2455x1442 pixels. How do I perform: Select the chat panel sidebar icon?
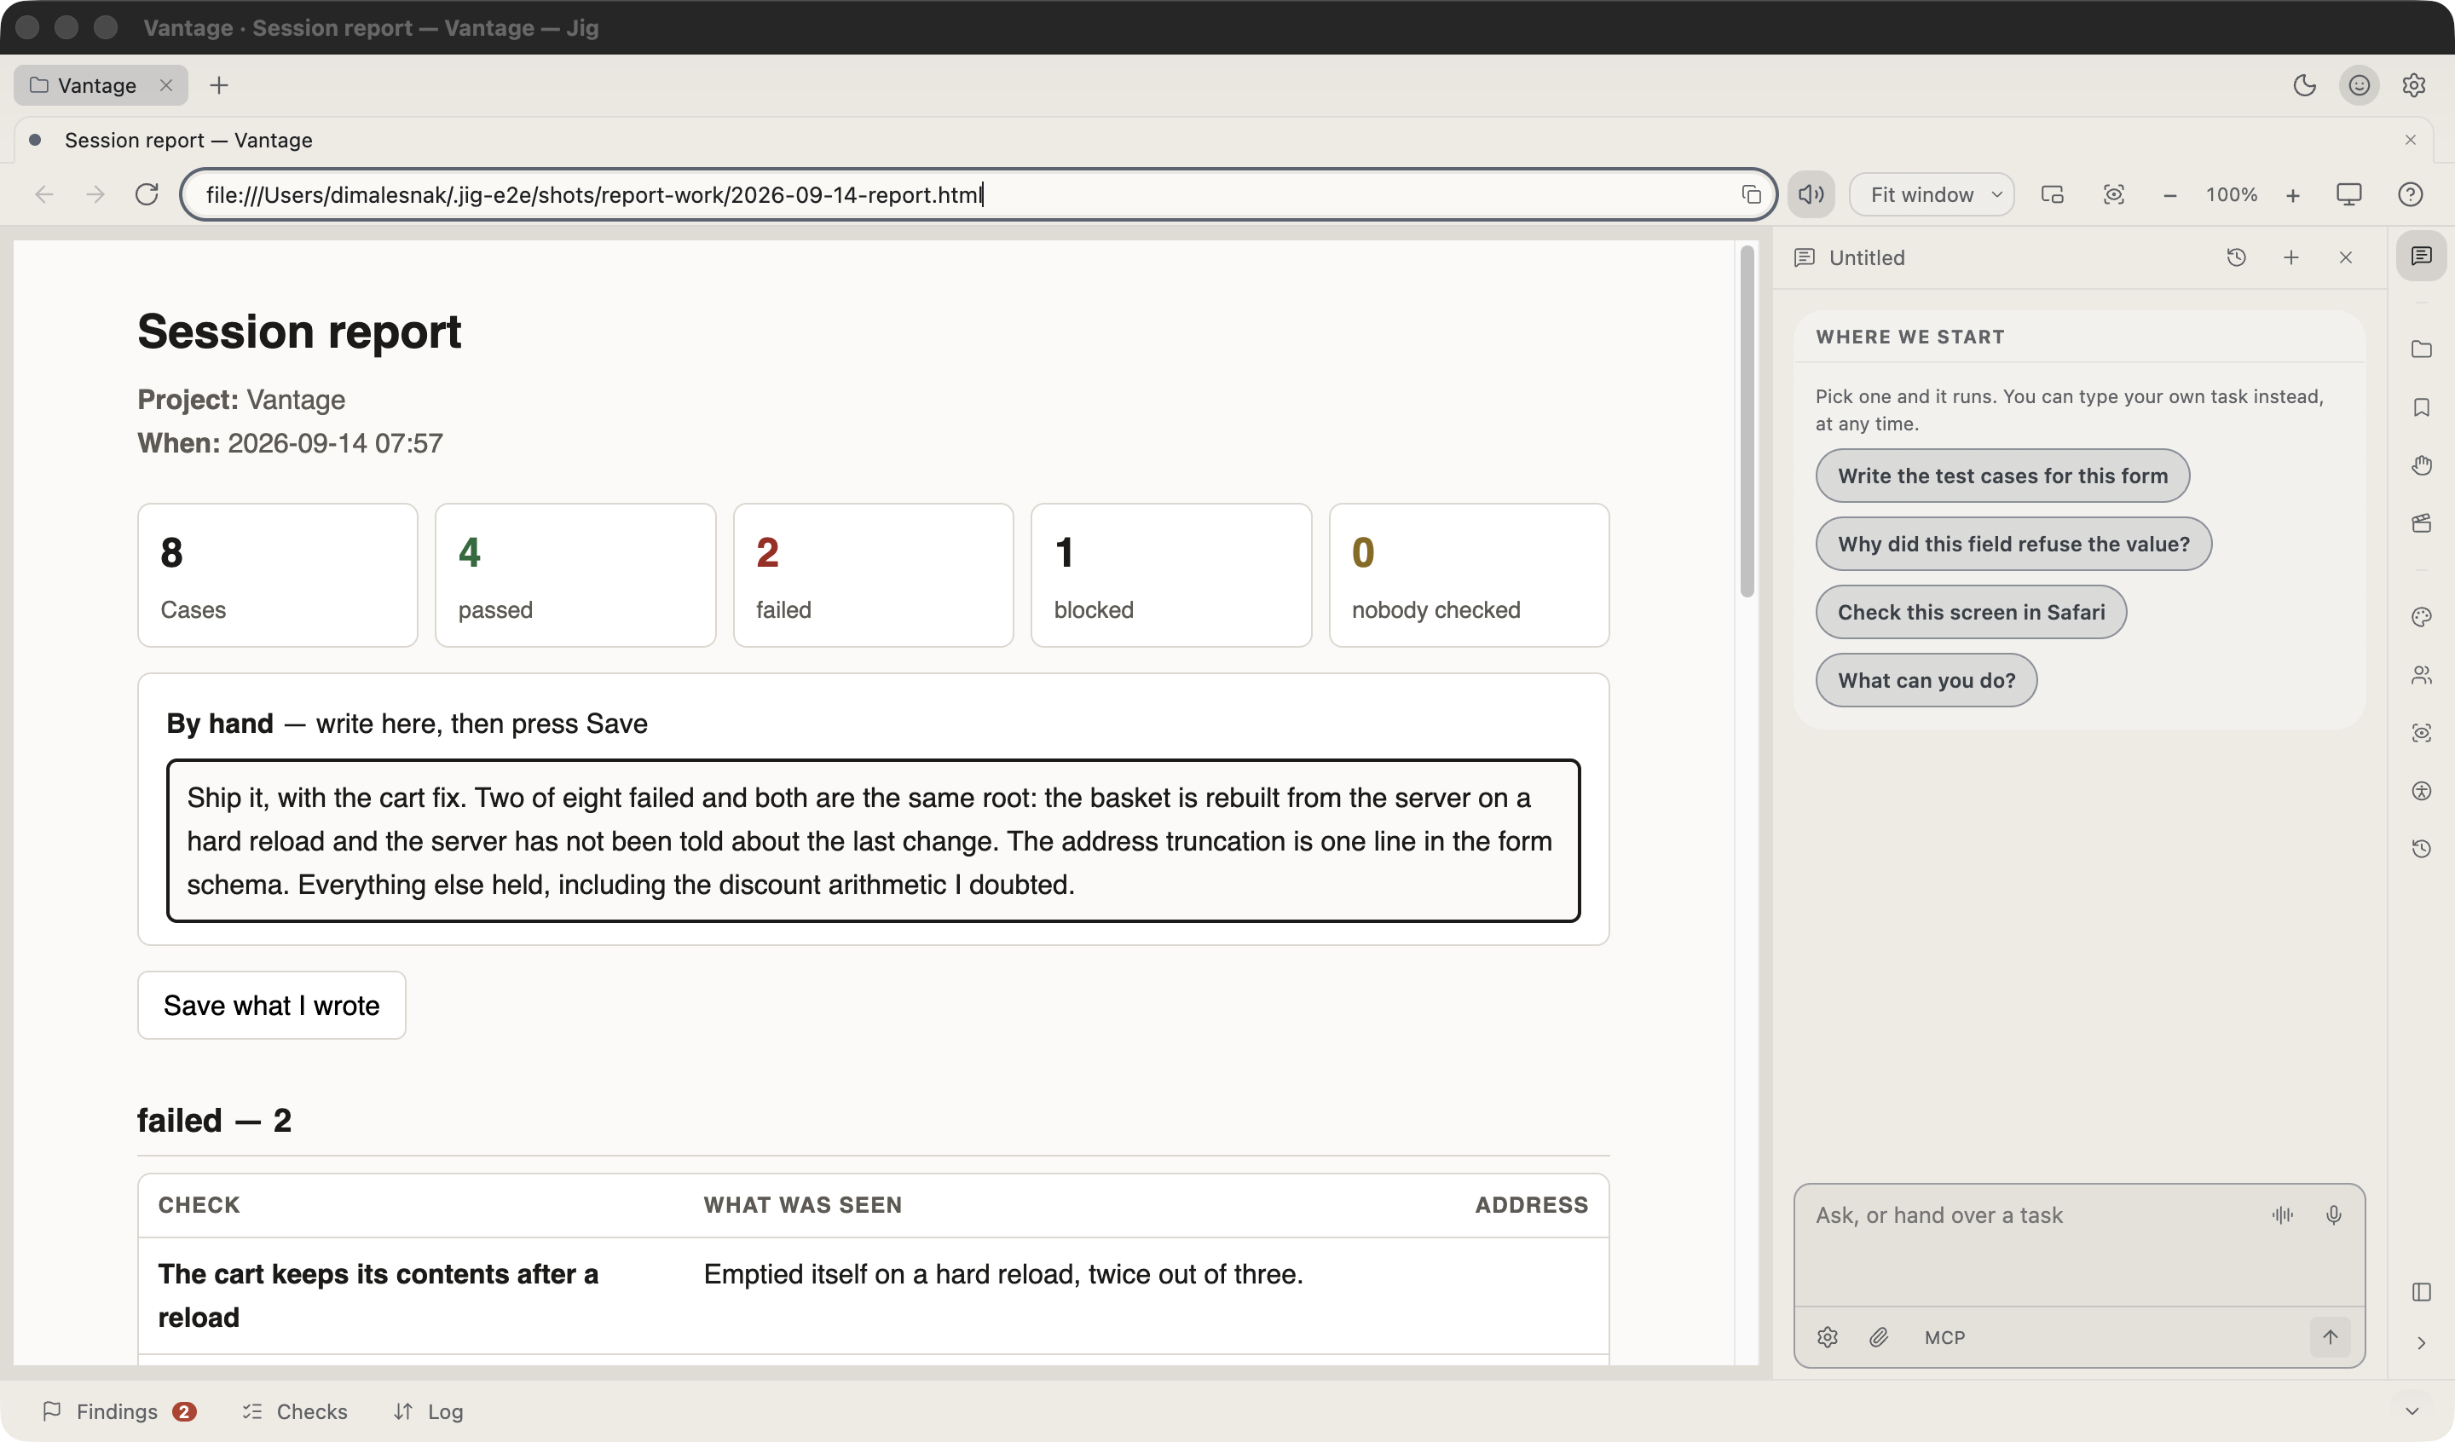tap(2421, 257)
